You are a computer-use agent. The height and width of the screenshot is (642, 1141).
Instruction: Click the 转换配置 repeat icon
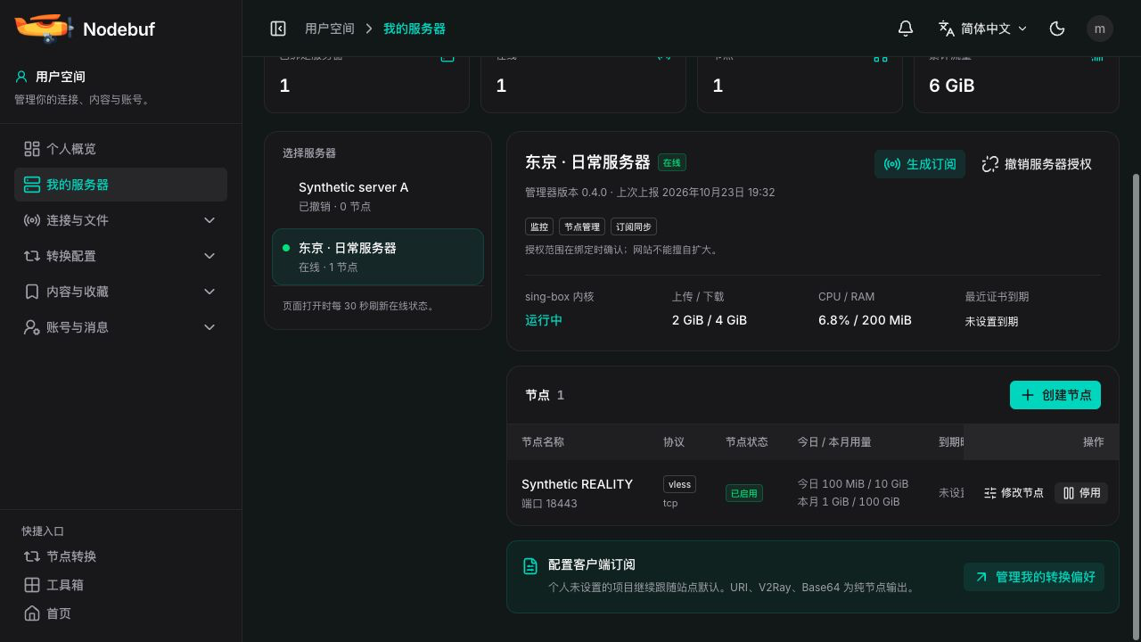click(32, 256)
